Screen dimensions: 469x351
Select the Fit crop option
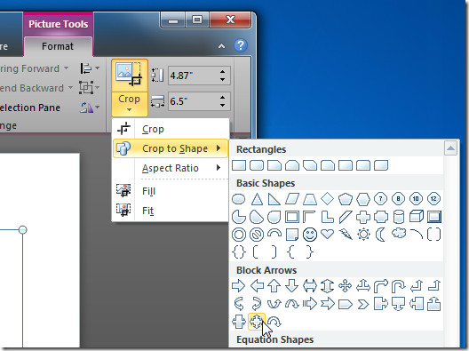(x=171, y=211)
